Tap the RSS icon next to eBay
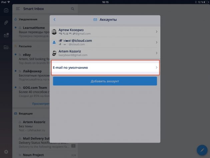Screen dimensions: 210x158 pos(20,55)
